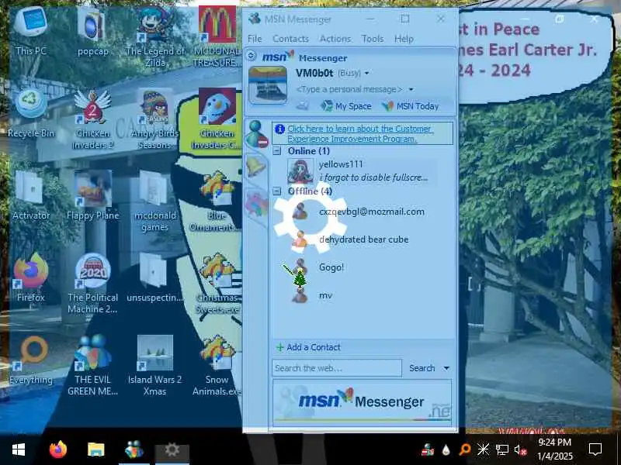
Task: Open the personal message dropdown arrow
Action: coord(411,89)
